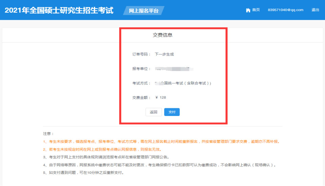Click the 2021年全国硕士研究生招生考试 site title
Screen dimensions: 325x186
click(x=59, y=10)
